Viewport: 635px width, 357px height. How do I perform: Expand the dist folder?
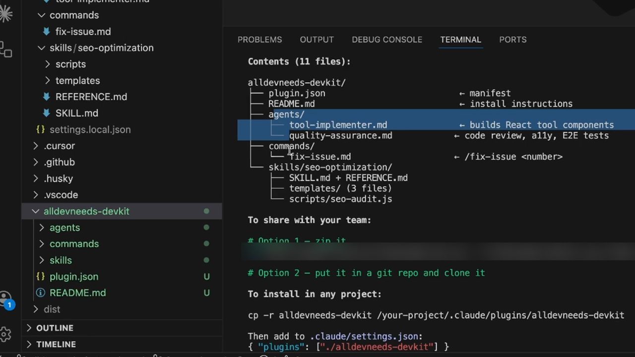coord(36,309)
